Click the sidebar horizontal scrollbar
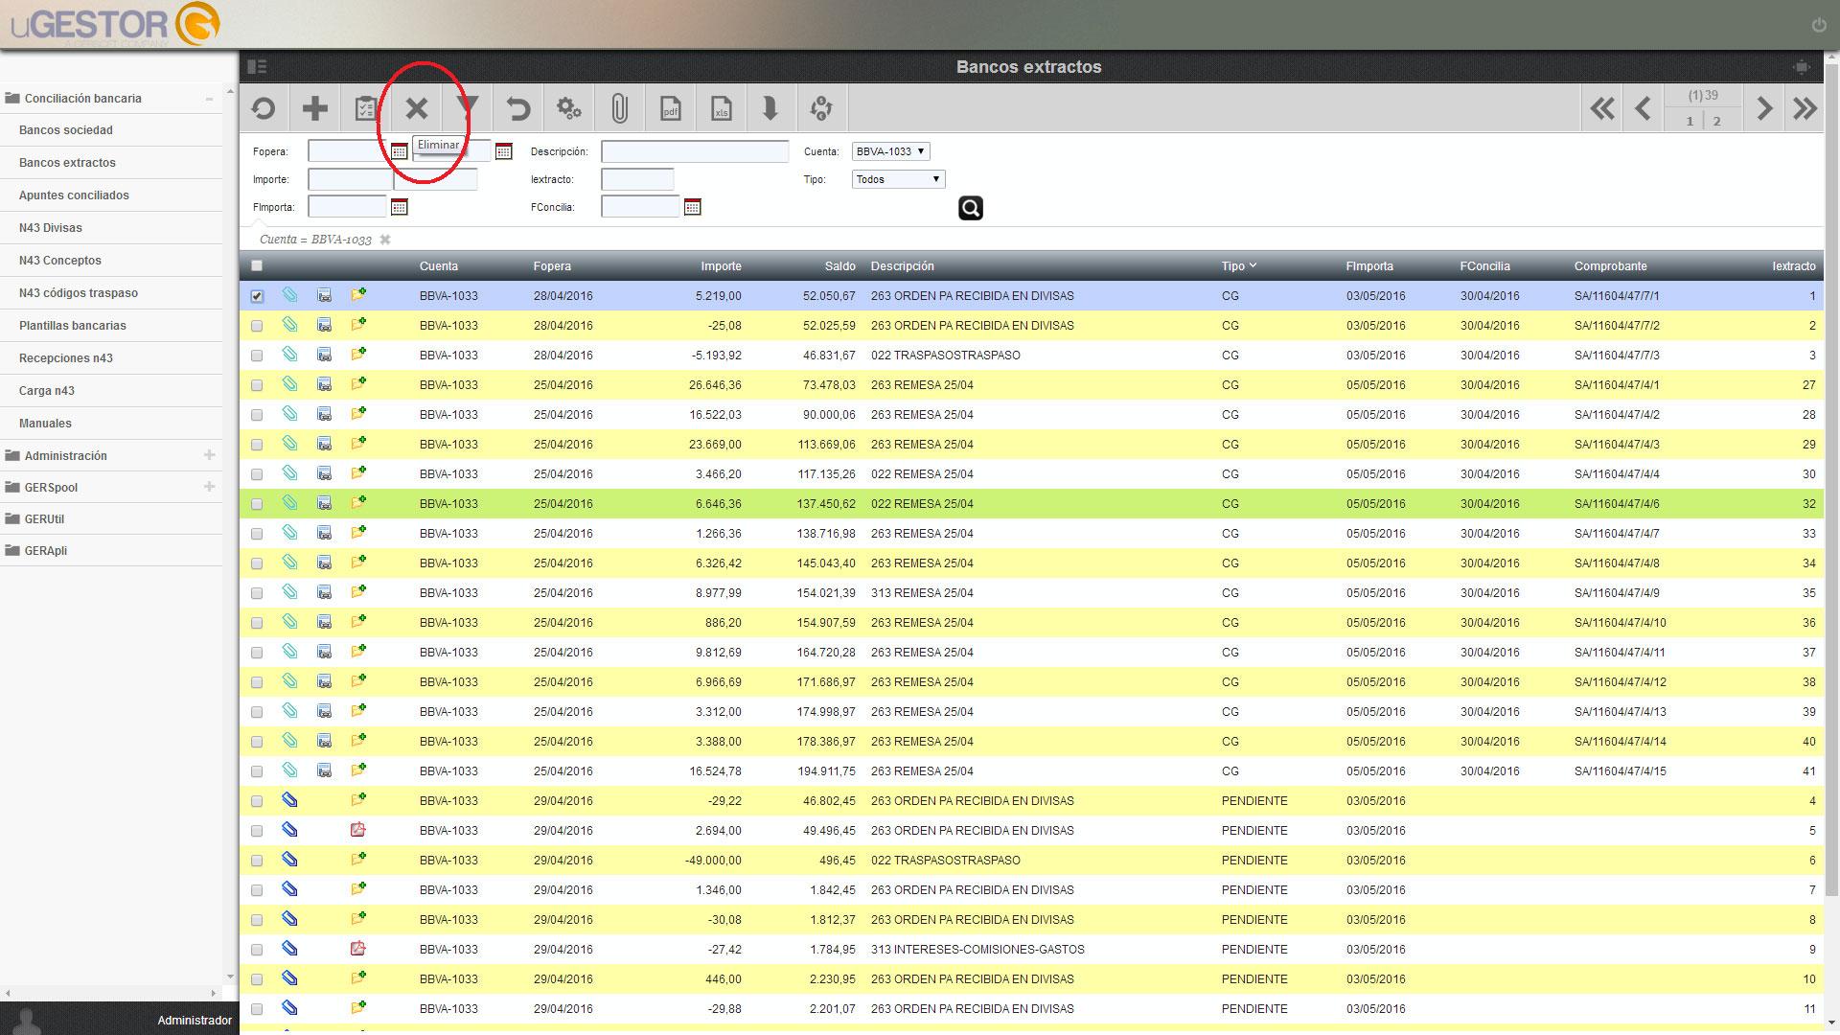 [x=110, y=993]
